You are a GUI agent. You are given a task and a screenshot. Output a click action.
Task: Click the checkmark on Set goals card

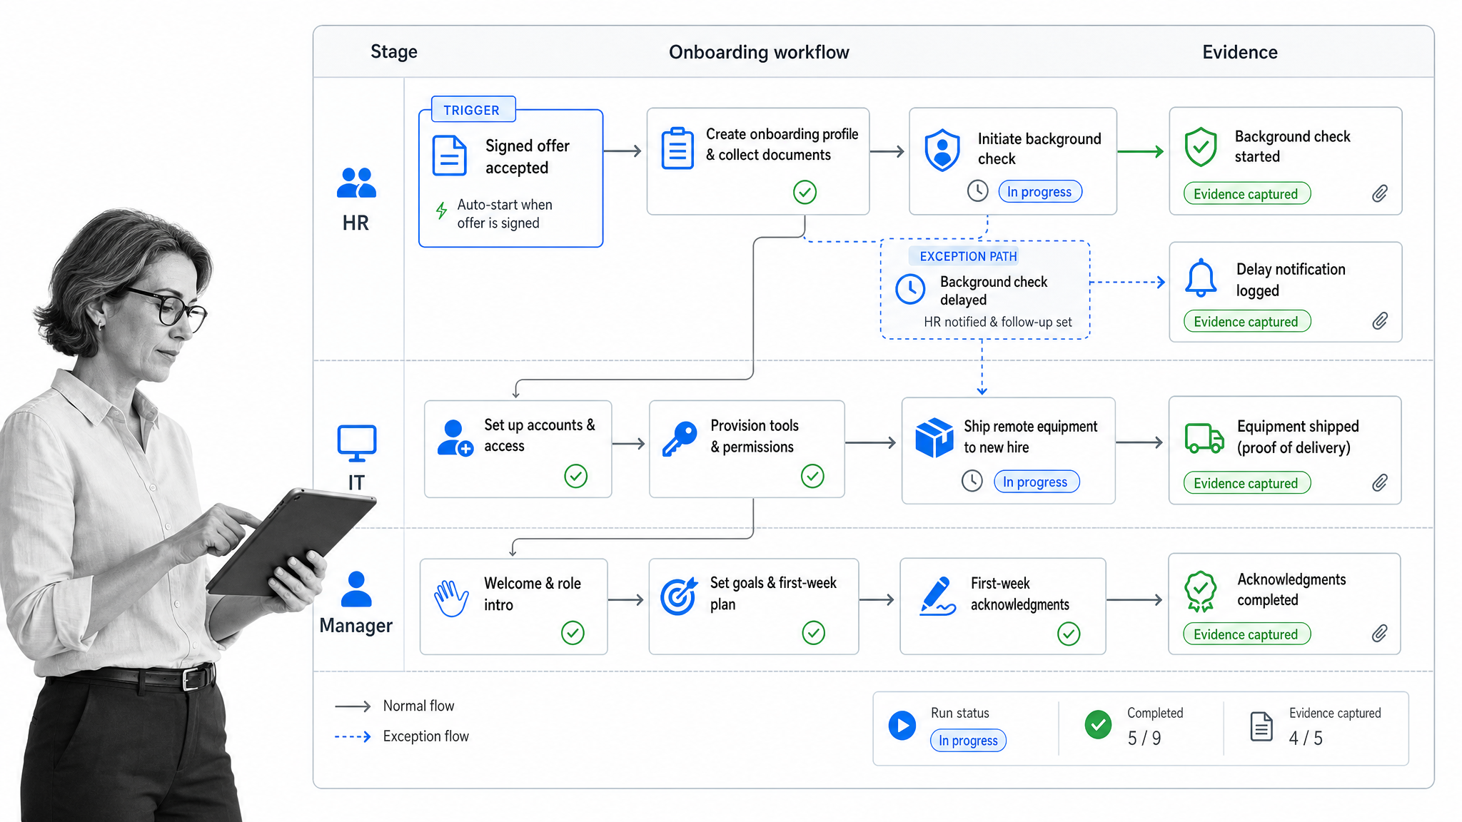click(x=813, y=633)
